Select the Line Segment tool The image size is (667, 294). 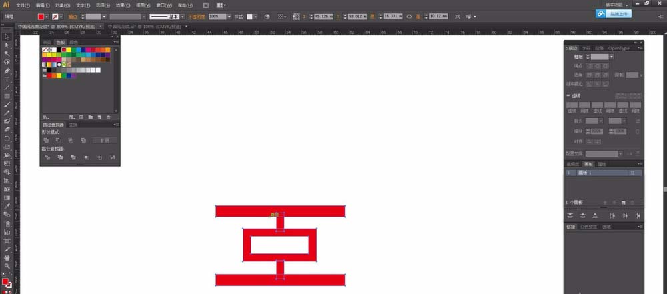pos(7,88)
